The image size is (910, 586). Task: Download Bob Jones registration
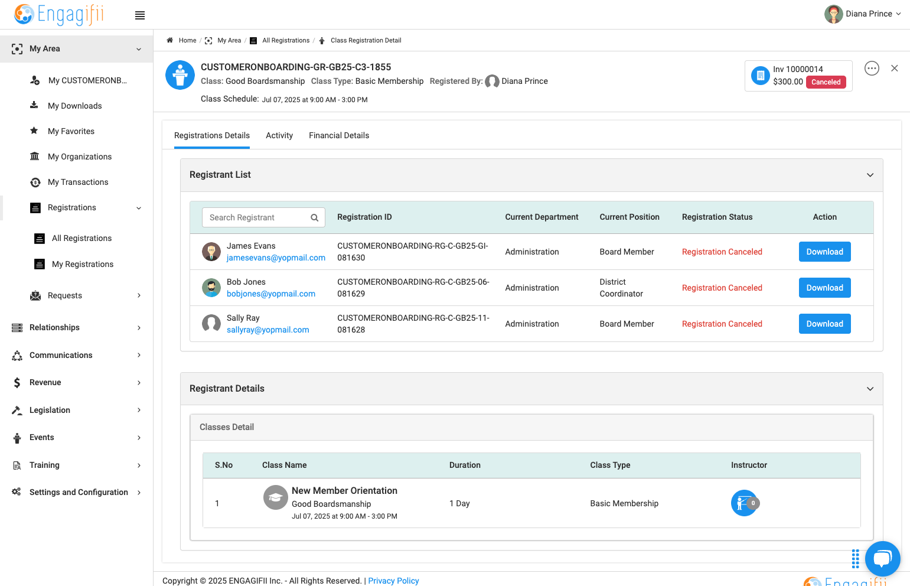point(824,288)
